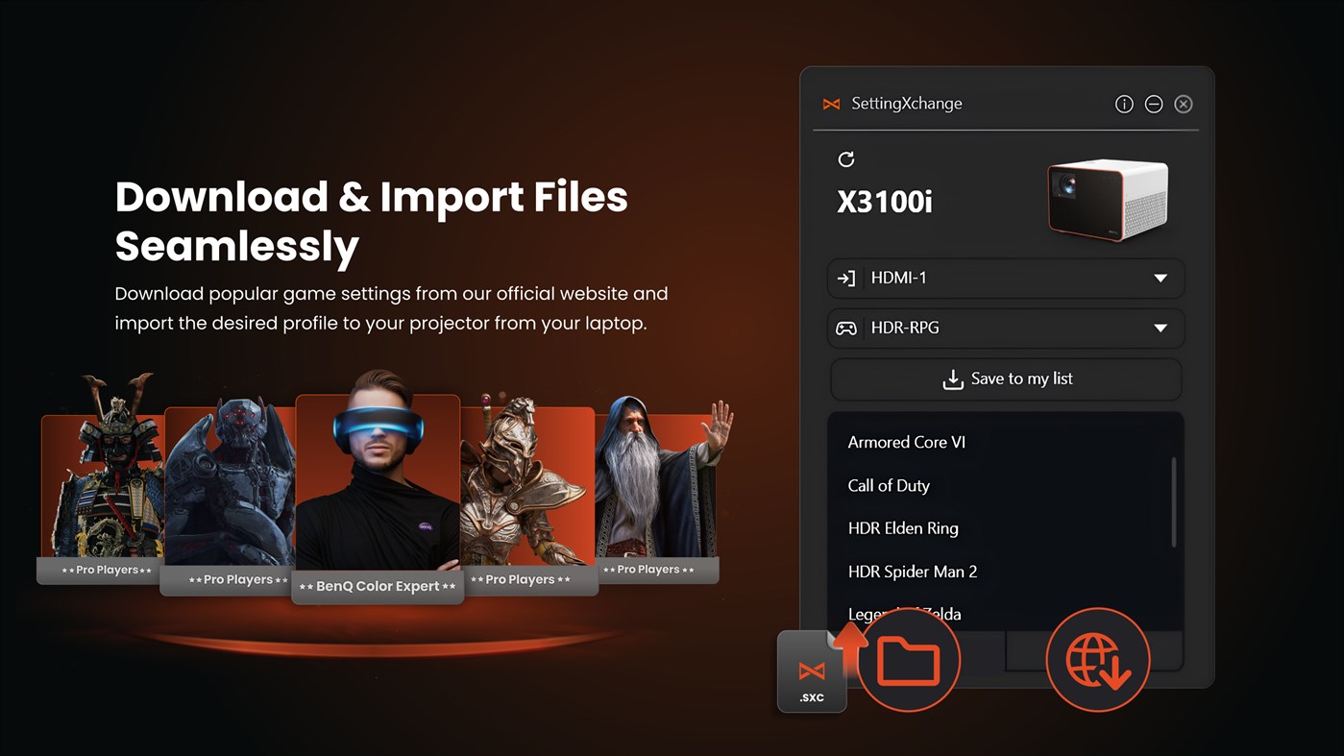Image resolution: width=1344 pixels, height=756 pixels.
Task: Click the X3100i model name
Action: click(885, 202)
